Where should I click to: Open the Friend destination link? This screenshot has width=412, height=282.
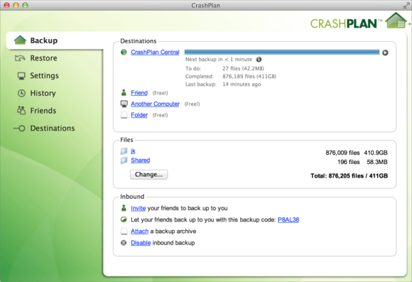point(139,93)
